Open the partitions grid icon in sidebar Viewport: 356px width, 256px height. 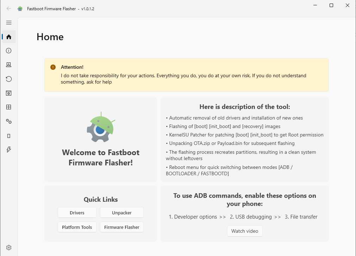coord(9,107)
